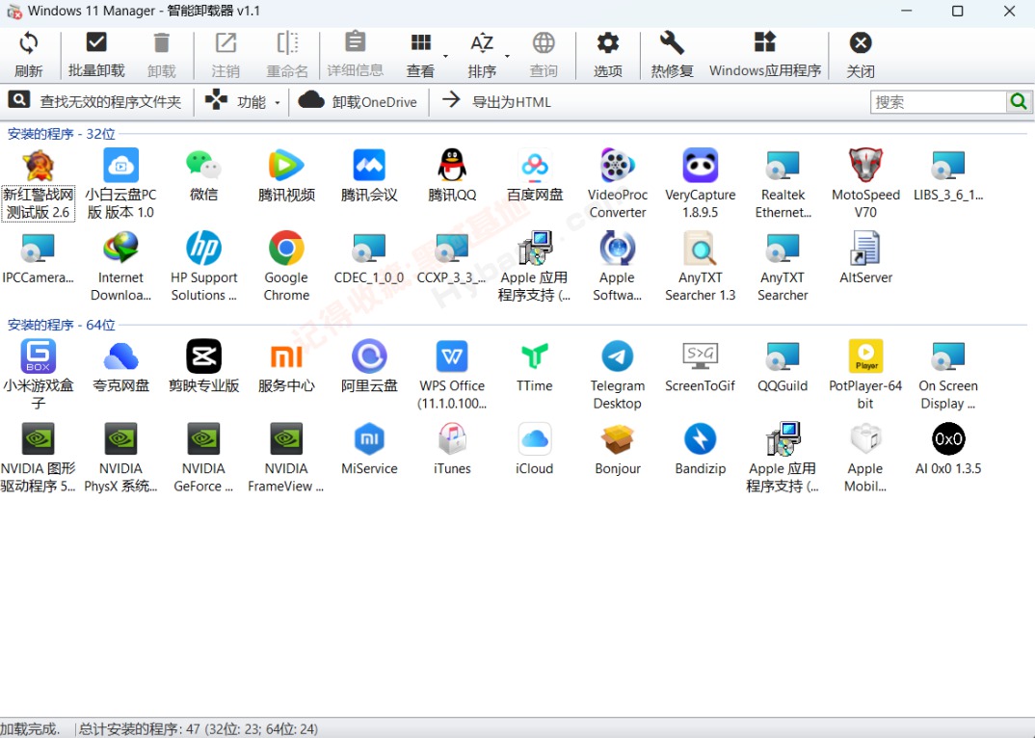Screen dimensions: 1035x738
Task: Open 详细信息 details
Action: coord(356,56)
